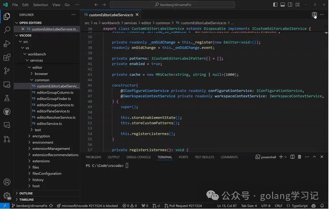The width and height of the screenshot is (329, 209).
Task: Click the split editor right icon
Action: [x=314, y=15]
